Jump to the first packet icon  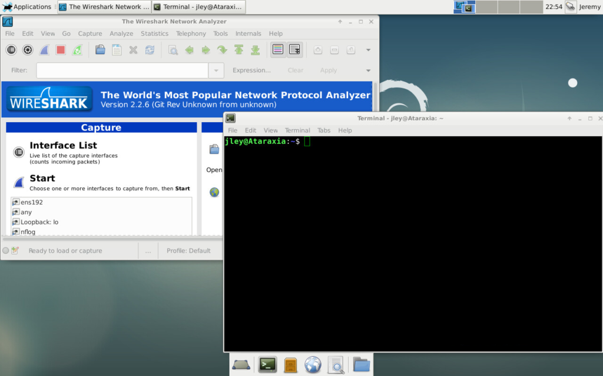click(239, 50)
